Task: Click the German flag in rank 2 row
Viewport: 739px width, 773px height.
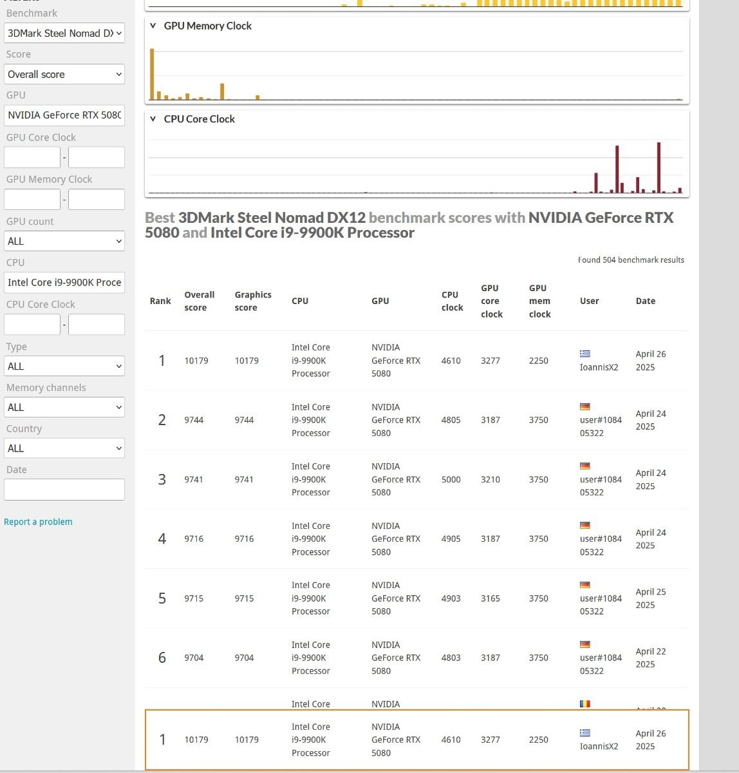Action: [x=585, y=406]
